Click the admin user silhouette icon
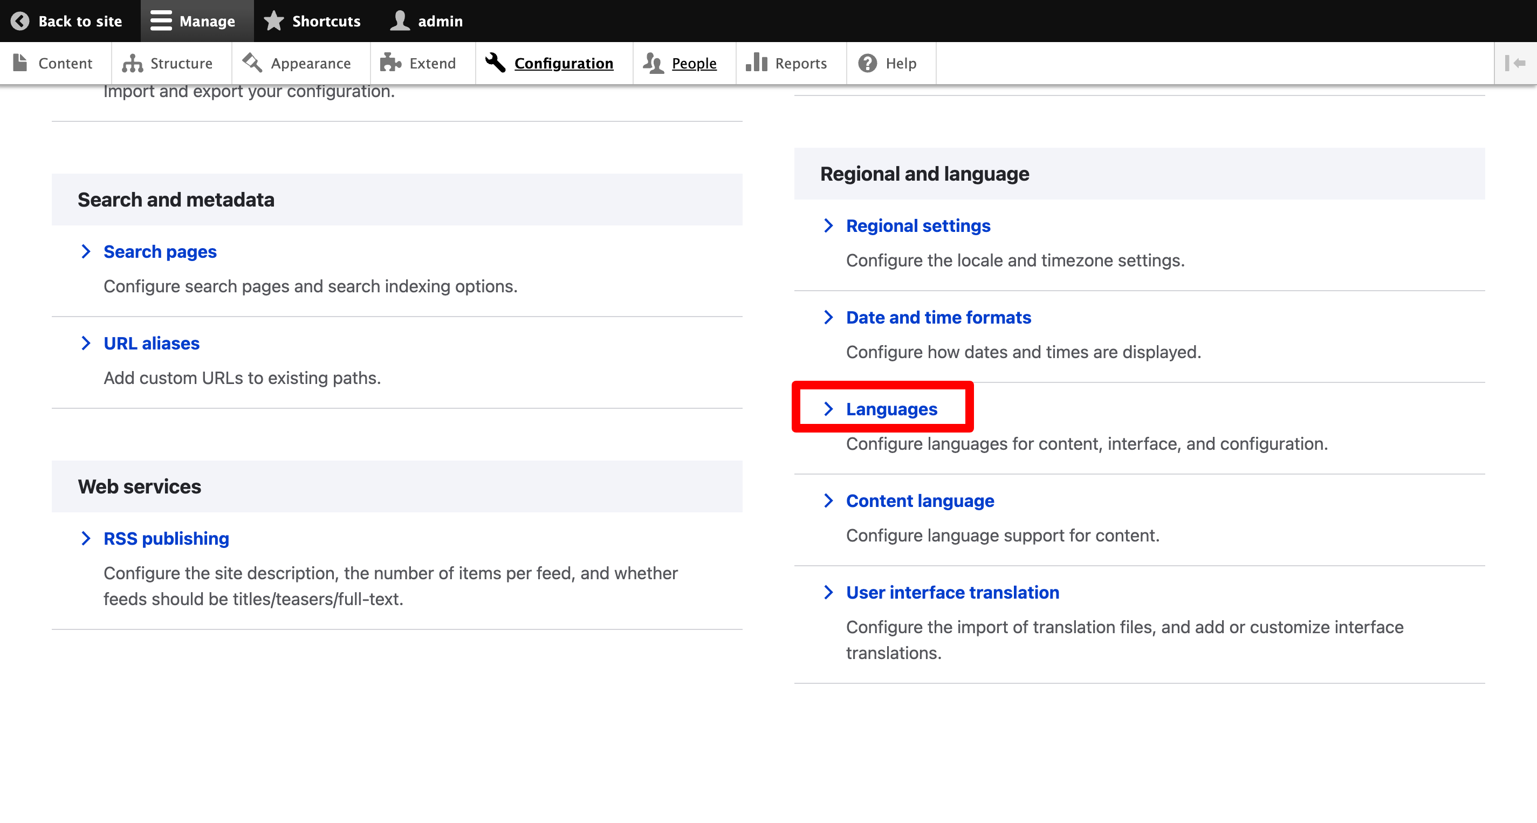Image resolution: width=1537 pixels, height=823 pixels. [x=400, y=21]
